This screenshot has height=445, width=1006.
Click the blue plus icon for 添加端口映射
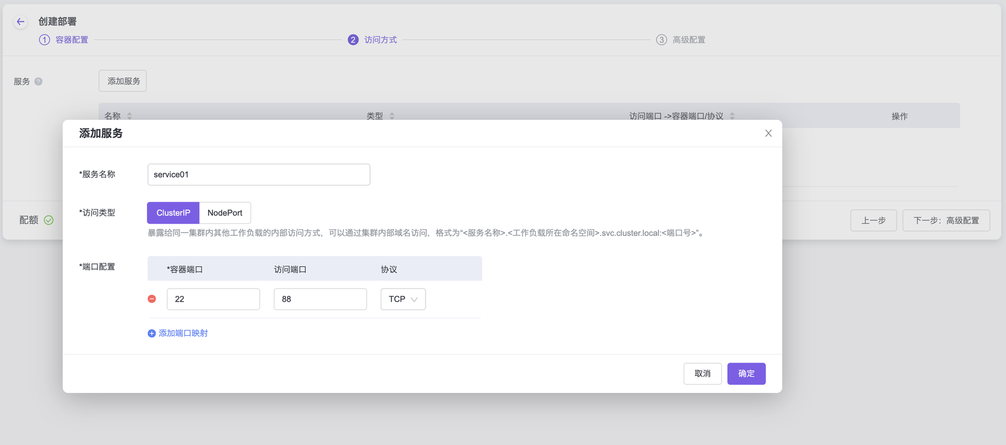click(151, 333)
